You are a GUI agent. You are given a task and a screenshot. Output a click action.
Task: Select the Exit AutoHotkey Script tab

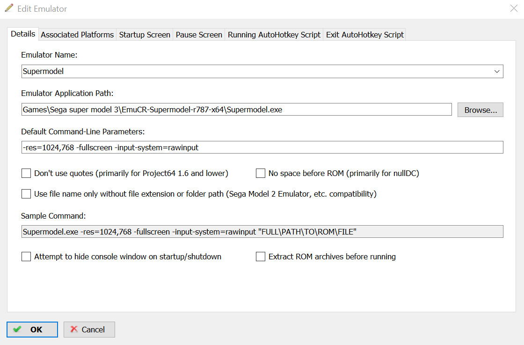pyautogui.click(x=364, y=35)
